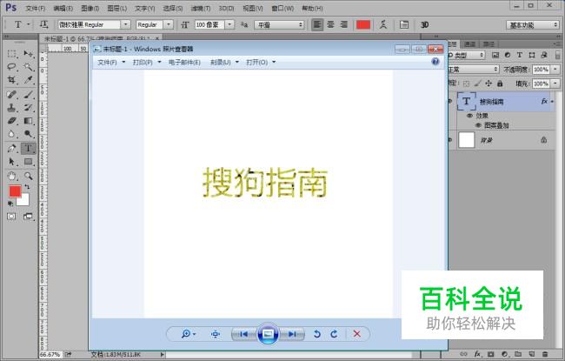Select the Rectangle shape tool

[28, 162]
